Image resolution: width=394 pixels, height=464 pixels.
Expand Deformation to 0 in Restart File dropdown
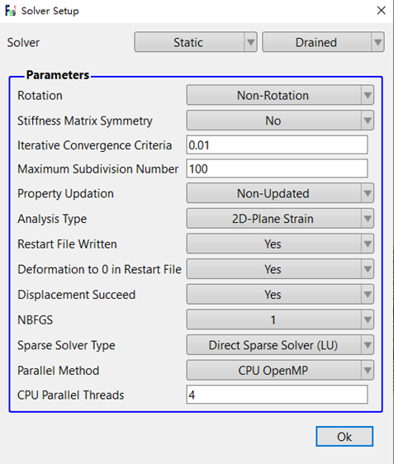point(280,269)
